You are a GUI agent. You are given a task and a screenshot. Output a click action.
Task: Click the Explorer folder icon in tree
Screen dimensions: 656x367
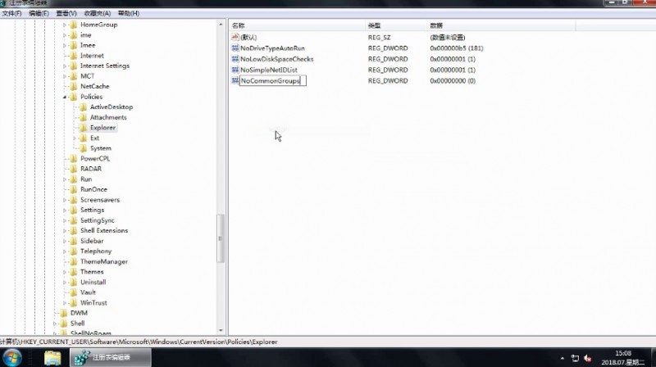(83, 128)
